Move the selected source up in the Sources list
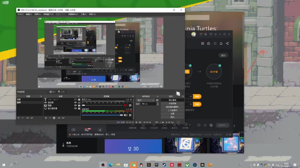The image size is (300, 168). pyautogui.click(x=59, y=118)
